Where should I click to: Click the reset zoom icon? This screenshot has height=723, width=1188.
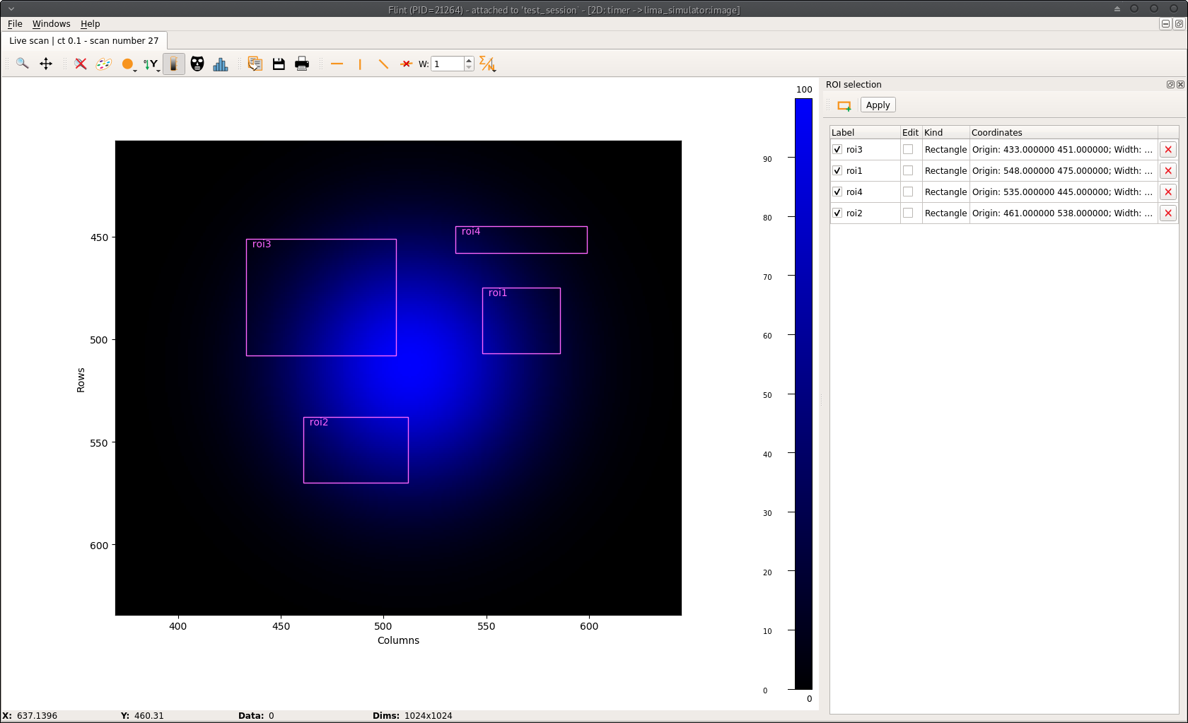point(81,64)
